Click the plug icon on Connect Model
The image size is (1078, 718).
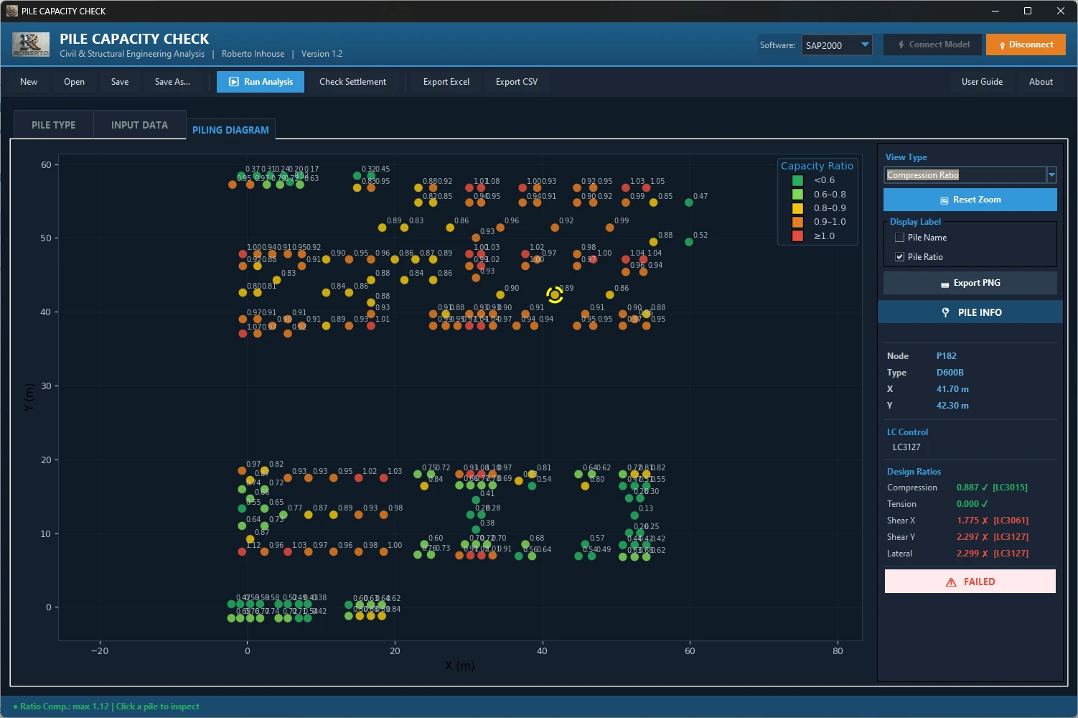click(901, 45)
